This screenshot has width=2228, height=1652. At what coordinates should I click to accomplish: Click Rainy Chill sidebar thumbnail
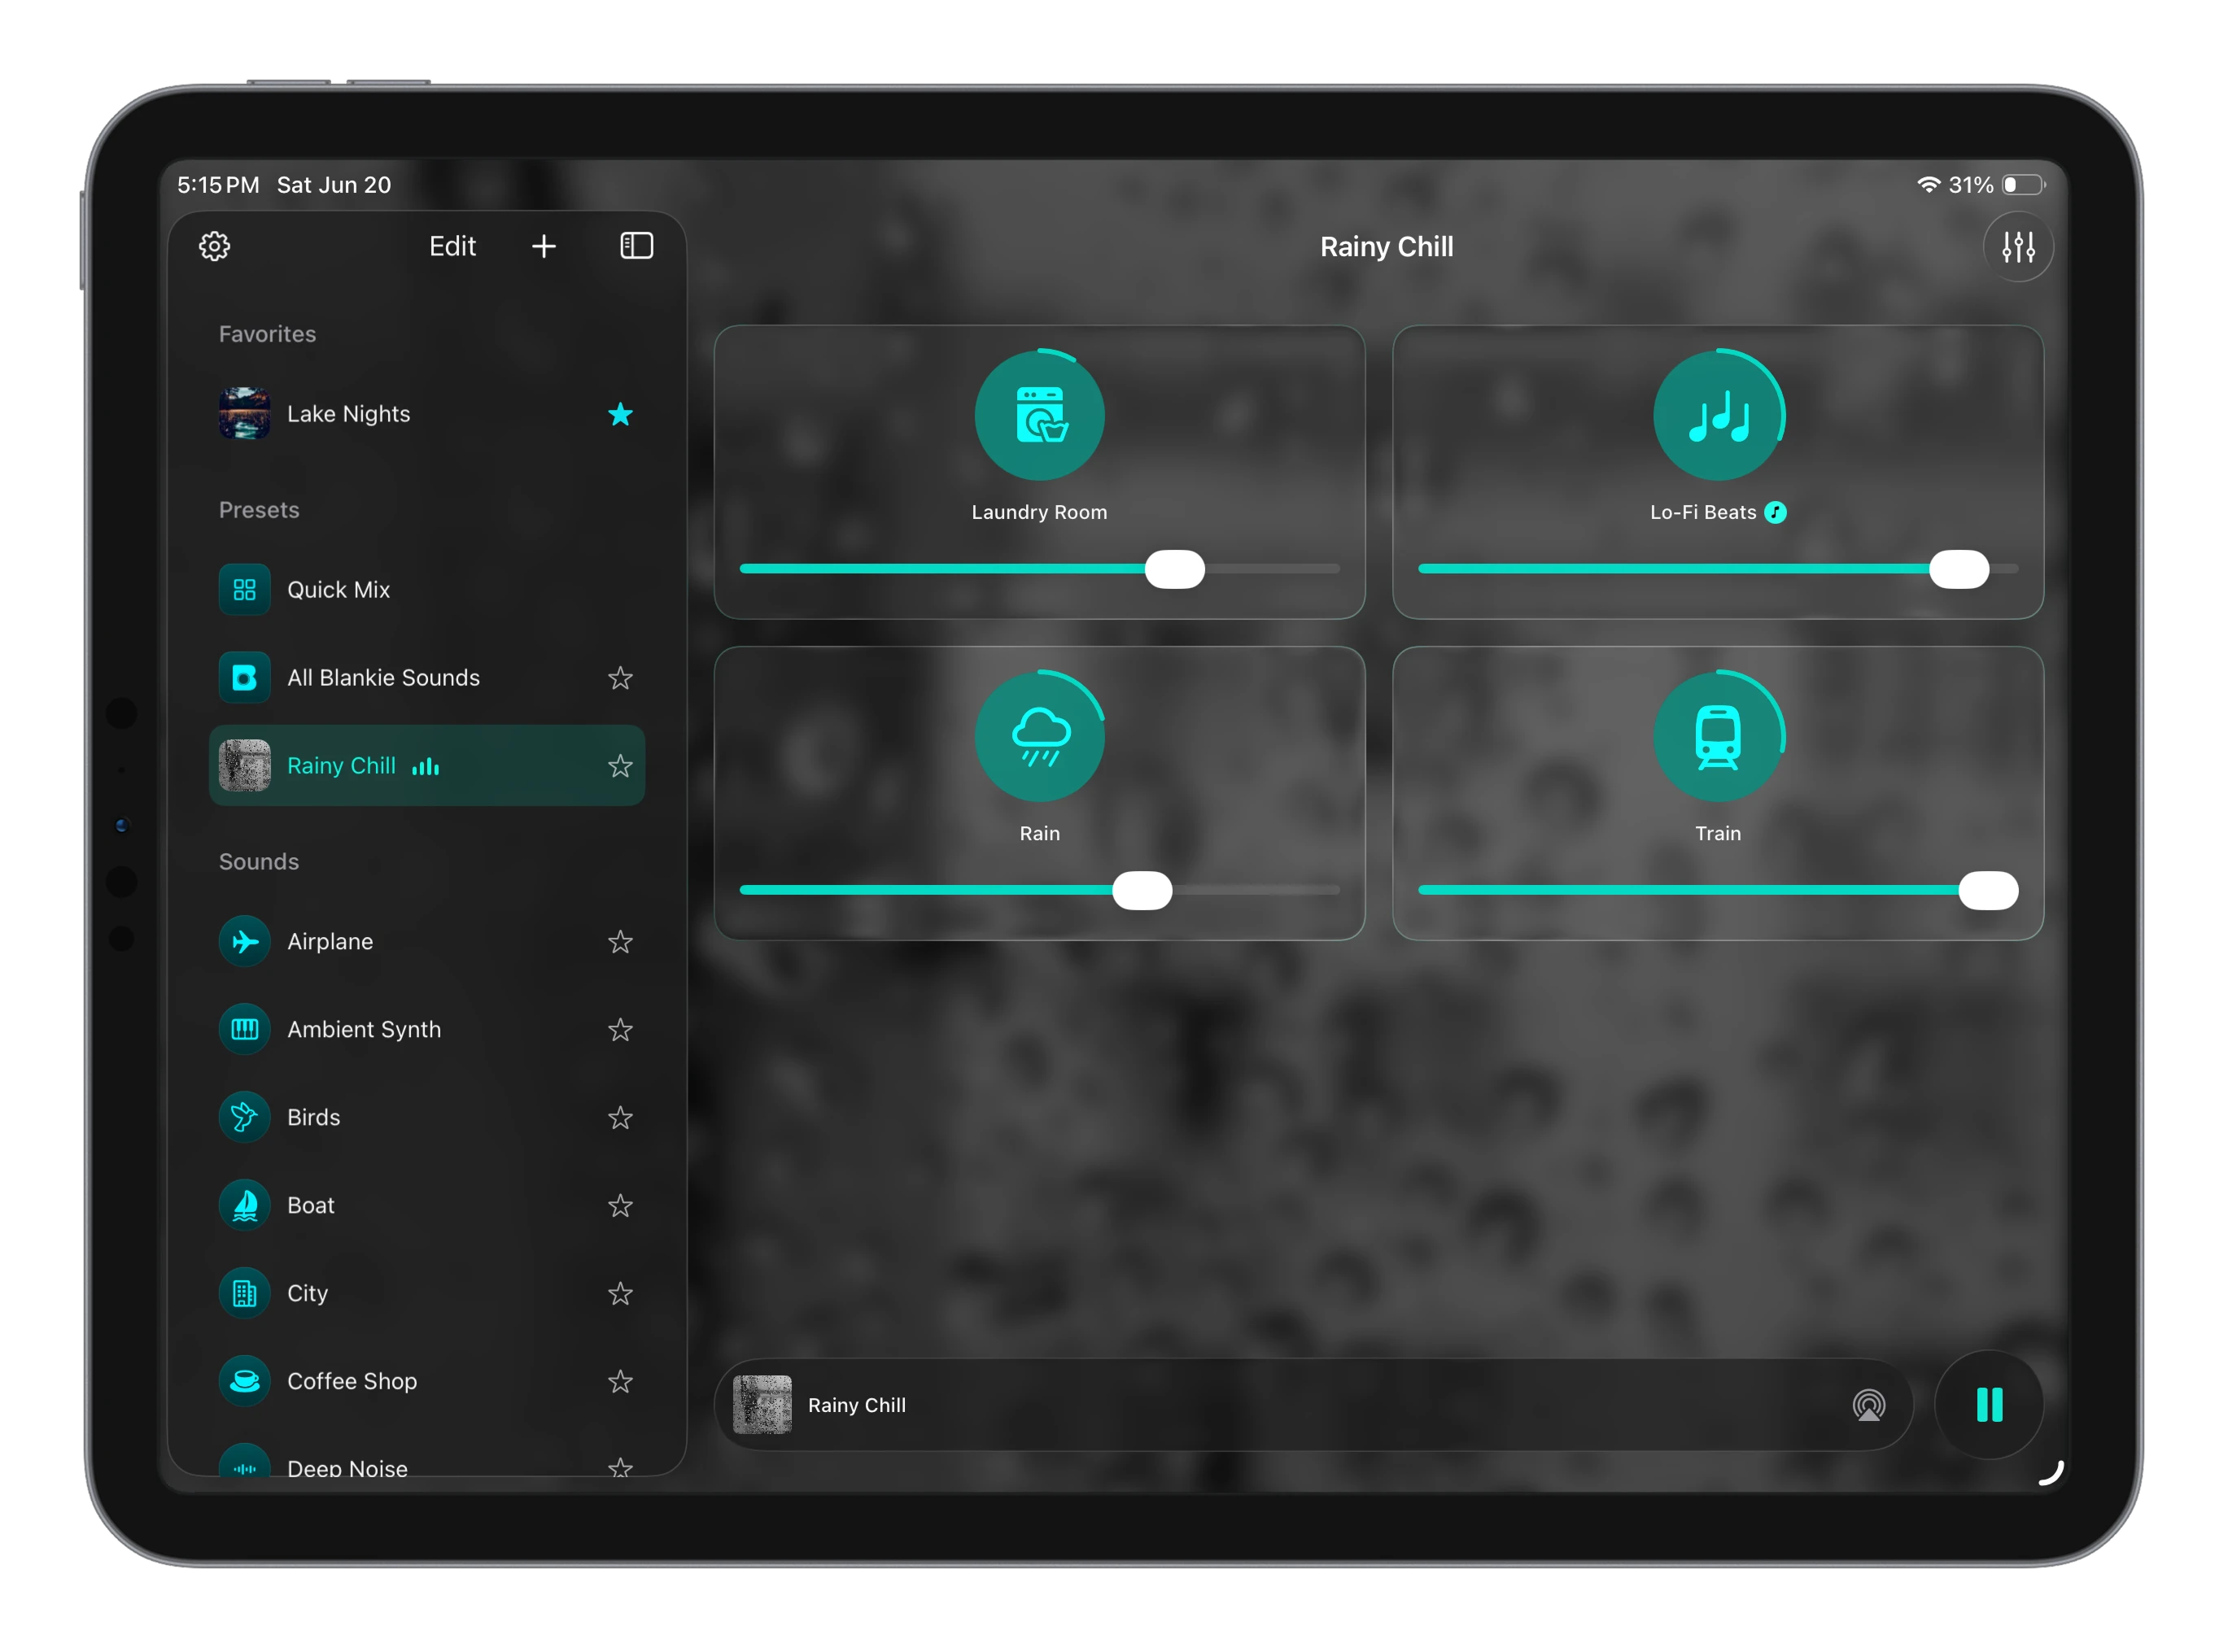point(244,766)
